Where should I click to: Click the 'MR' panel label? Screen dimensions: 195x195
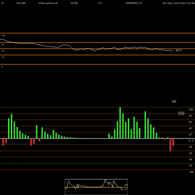(x=174, y=101)
